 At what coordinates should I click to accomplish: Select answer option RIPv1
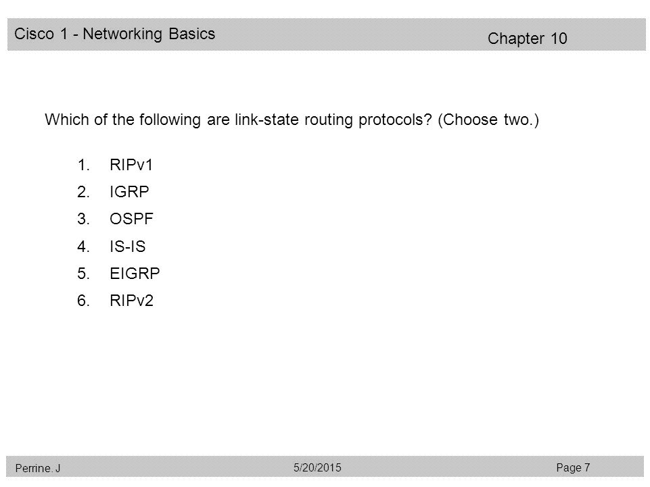[131, 165]
